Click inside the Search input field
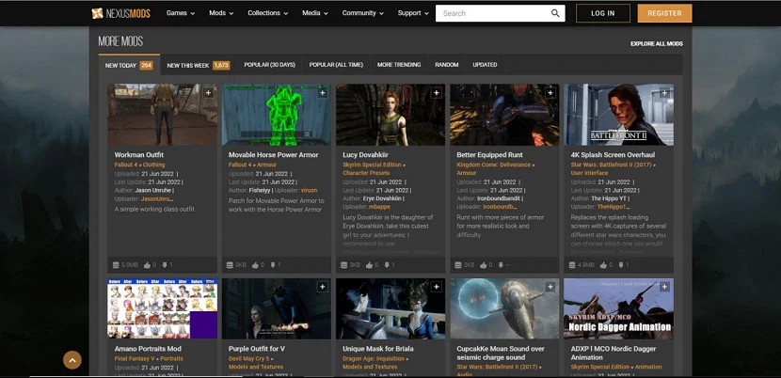 click(x=489, y=13)
